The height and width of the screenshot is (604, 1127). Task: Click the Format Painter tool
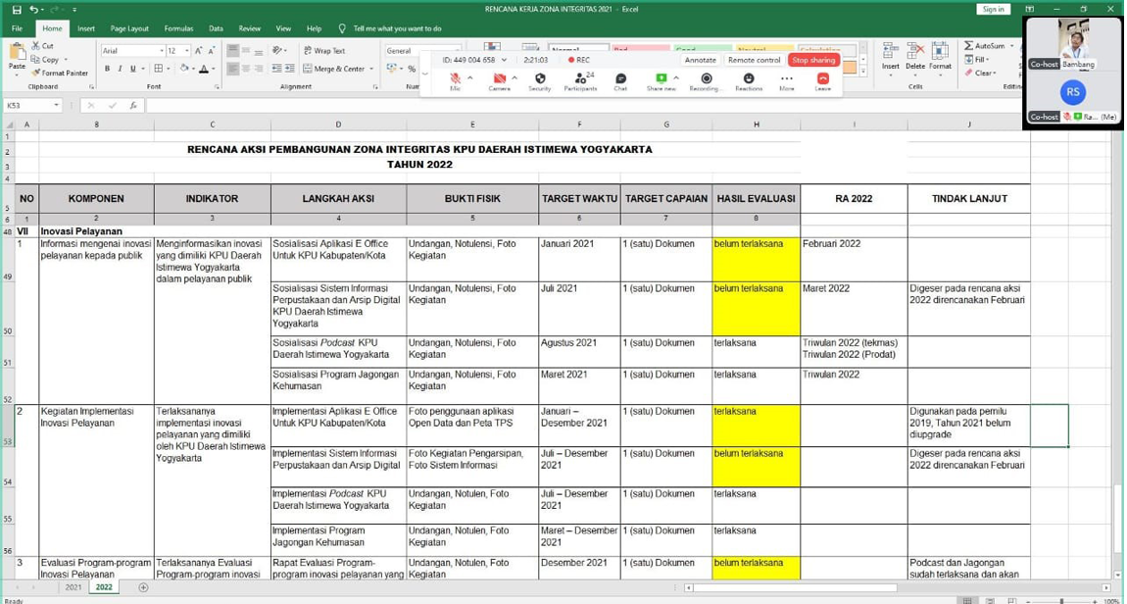pyautogui.click(x=61, y=74)
